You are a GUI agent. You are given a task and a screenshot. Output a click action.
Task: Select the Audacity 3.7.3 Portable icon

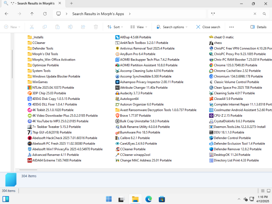tap(117, 93)
